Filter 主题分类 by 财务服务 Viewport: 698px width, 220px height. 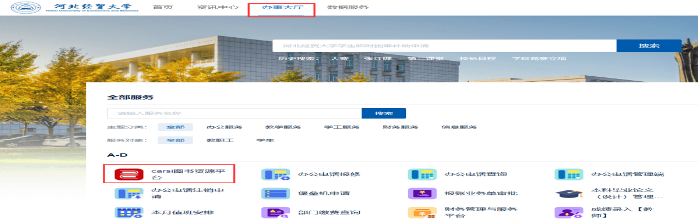click(400, 127)
